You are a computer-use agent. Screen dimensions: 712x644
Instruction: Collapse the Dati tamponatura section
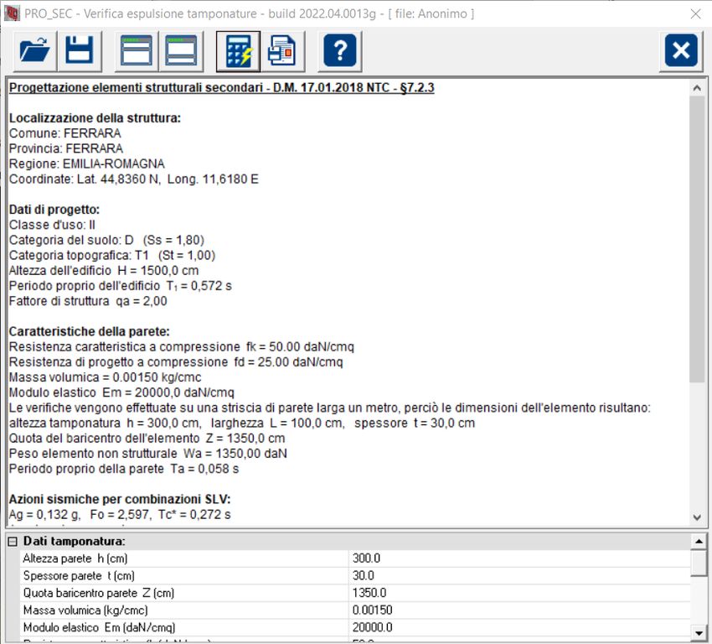[13, 541]
